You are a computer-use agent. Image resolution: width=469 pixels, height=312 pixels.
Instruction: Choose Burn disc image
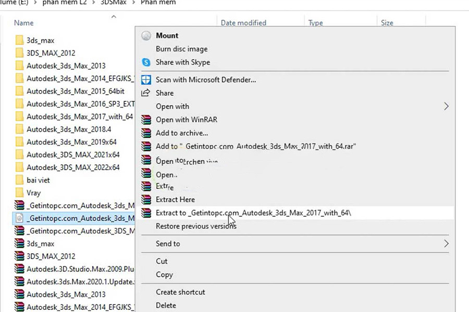tap(181, 49)
